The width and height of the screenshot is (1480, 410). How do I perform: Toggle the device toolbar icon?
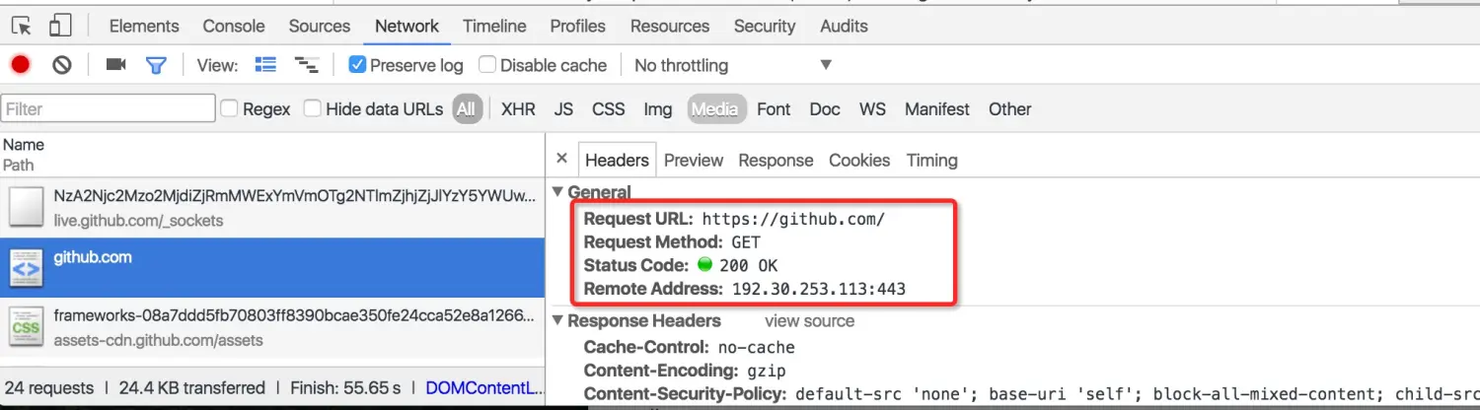(x=60, y=26)
